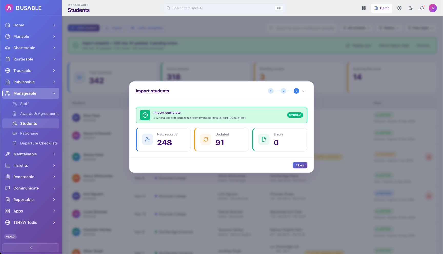Click the Busable logo
The width and height of the screenshot is (443, 254).
[23, 8]
